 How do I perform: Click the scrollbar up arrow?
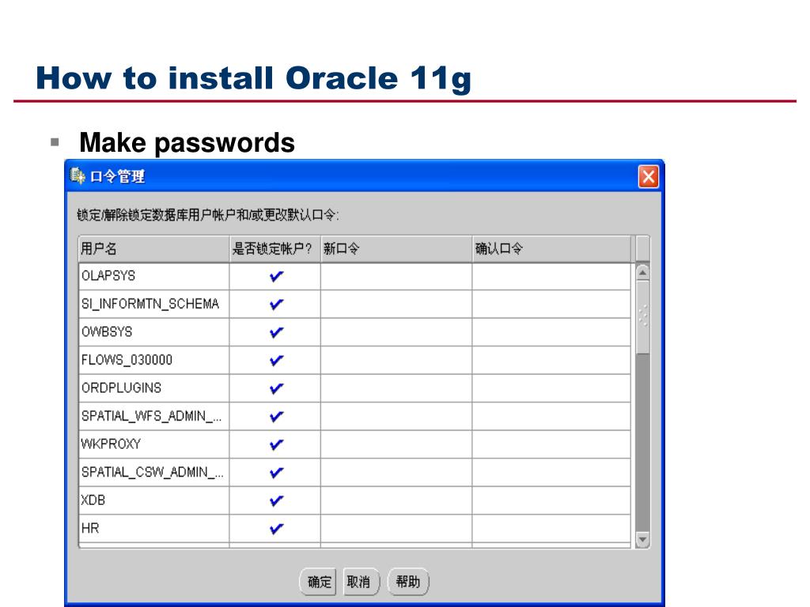point(642,272)
